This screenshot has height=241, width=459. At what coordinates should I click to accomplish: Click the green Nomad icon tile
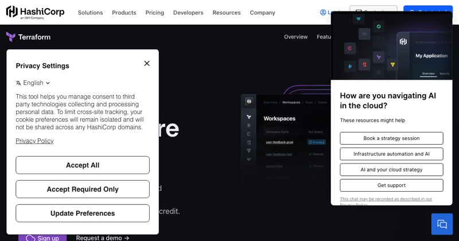pyautogui.click(x=379, y=26)
